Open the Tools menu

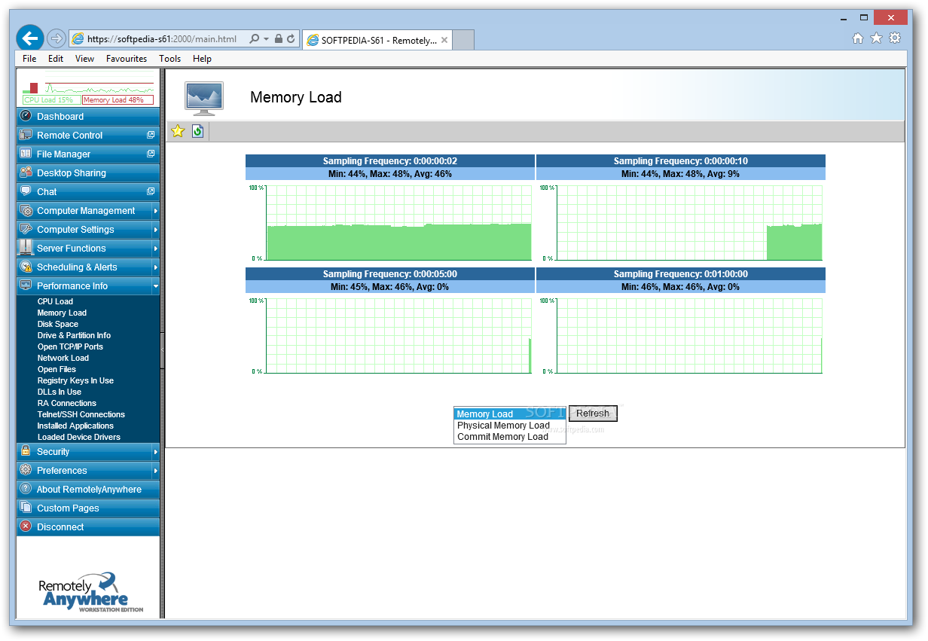click(x=169, y=58)
